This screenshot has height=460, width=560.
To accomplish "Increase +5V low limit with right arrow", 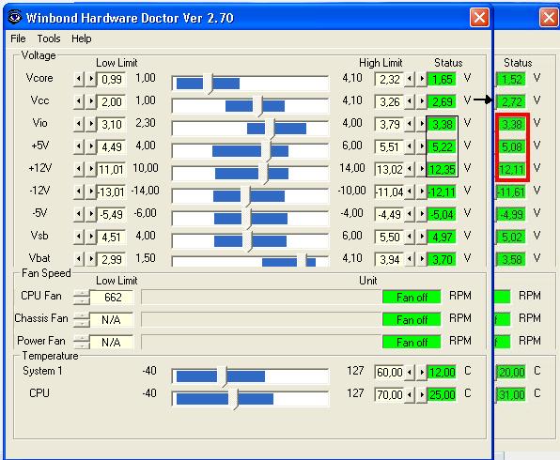I will [x=91, y=146].
